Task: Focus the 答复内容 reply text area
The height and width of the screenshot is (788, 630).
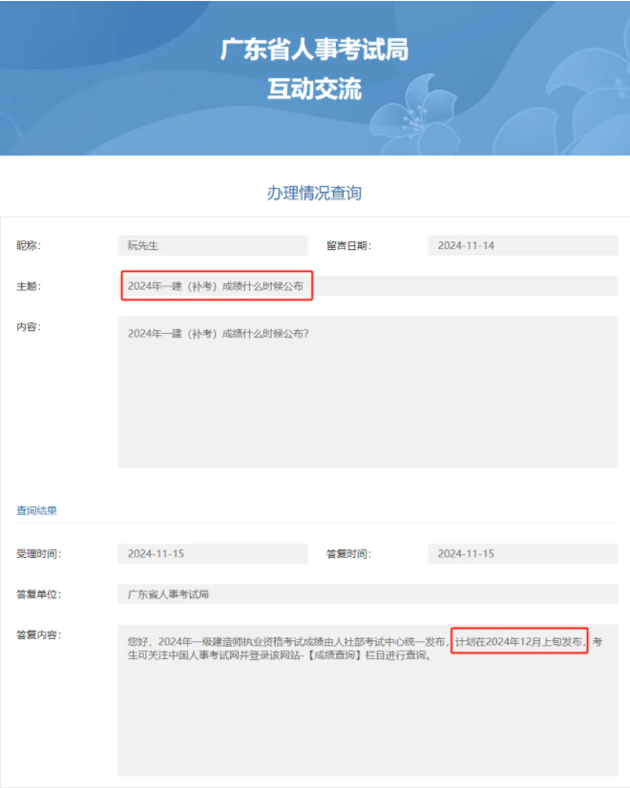Action: (367, 706)
